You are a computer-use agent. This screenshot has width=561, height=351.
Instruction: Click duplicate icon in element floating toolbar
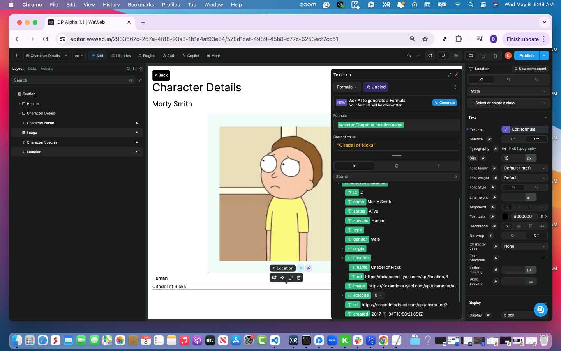click(291, 278)
